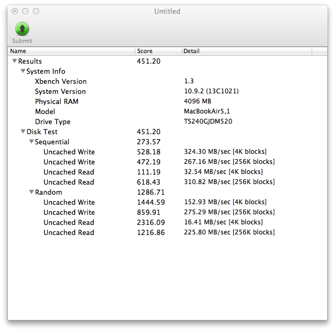Collapse the Results disclosure triangle
335x331 pixels.
coord(14,61)
